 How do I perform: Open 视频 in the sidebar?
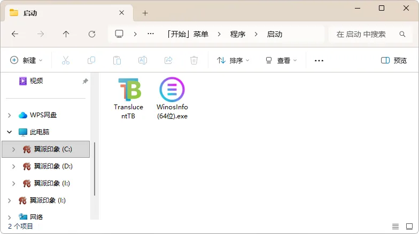point(36,81)
